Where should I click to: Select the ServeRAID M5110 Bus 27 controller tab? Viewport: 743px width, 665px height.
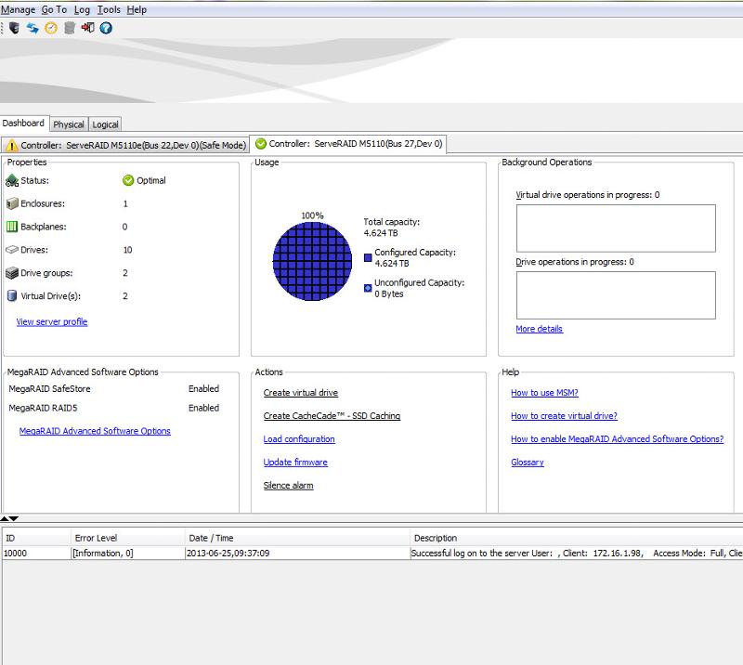point(347,144)
